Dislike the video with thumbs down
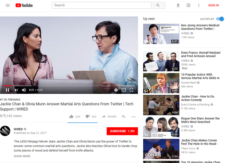The width and height of the screenshot is (225, 163). click(88, 117)
